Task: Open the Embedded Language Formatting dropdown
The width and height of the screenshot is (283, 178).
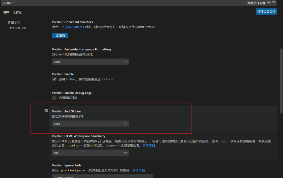Action: (x=90, y=62)
